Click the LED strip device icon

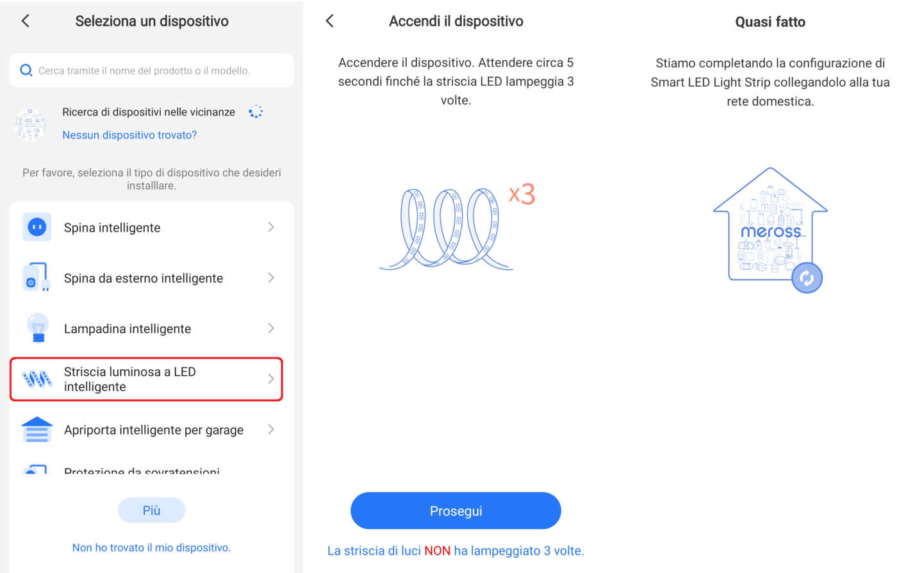(x=37, y=379)
